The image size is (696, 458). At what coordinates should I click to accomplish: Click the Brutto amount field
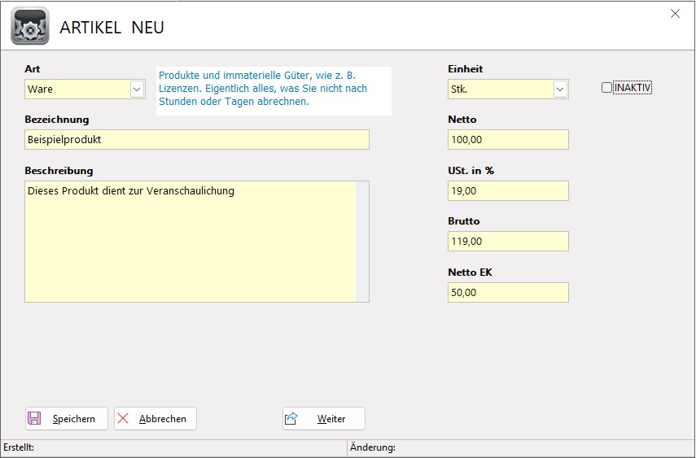(507, 241)
